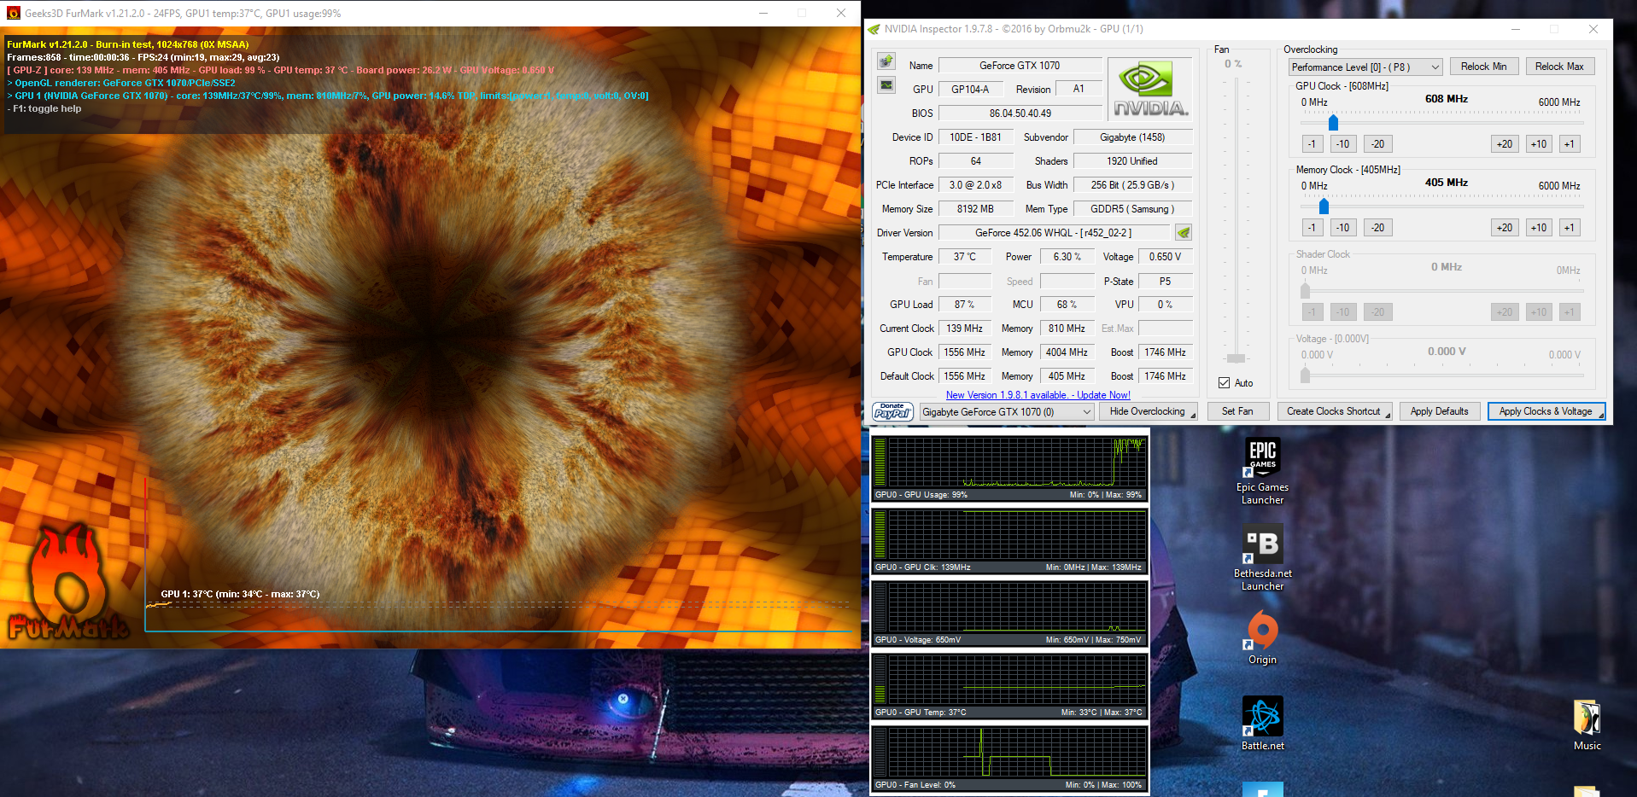This screenshot has width=1637, height=797.
Task: Decrease Memory Clock by 1 MHz
Action: (x=1313, y=228)
